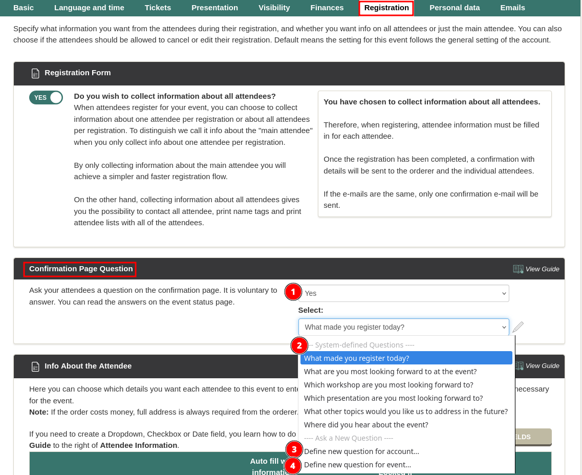This screenshot has height=475, width=582.
Task: Click View Guide link in Info About the Attendee
Action: 542,366
